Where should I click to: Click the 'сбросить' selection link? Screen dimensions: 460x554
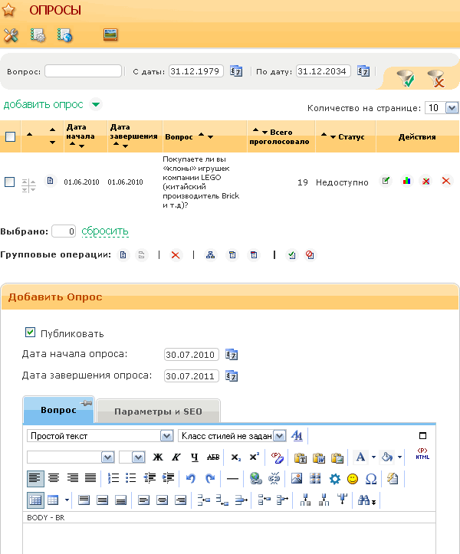tap(105, 231)
